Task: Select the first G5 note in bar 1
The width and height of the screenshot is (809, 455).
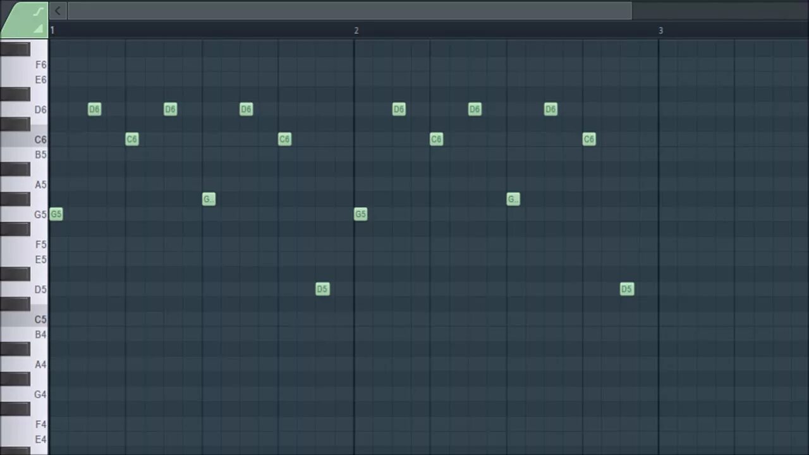Action: click(x=56, y=214)
